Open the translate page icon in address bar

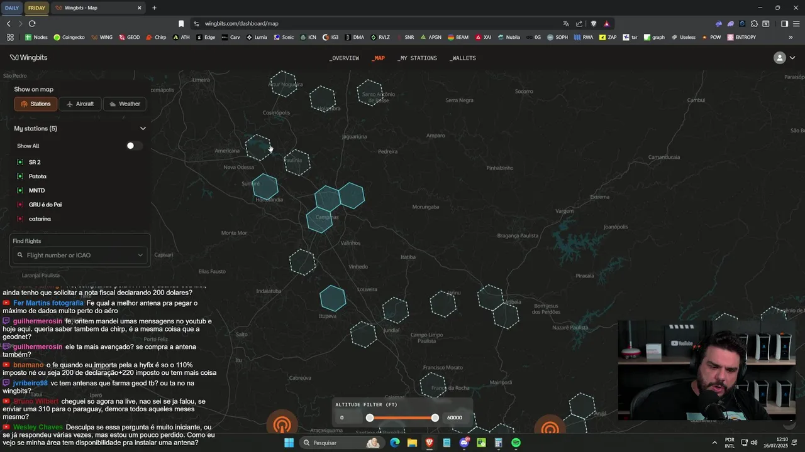[x=566, y=23]
